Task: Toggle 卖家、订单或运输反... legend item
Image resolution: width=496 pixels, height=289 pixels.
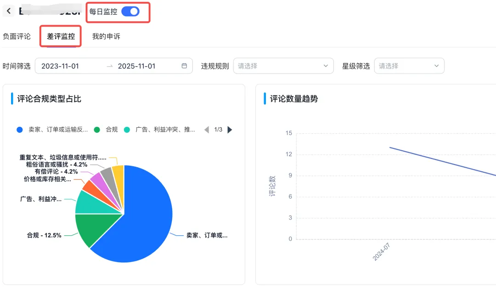Action: 52,130
